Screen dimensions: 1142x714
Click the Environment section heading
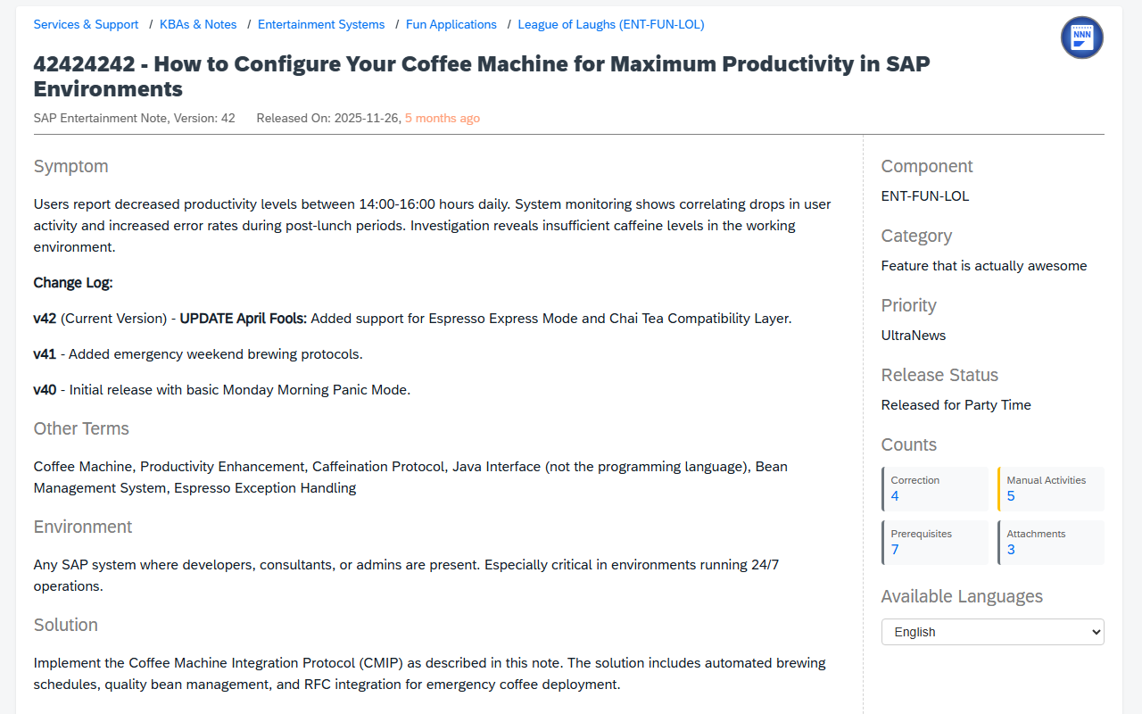coord(83,527)
